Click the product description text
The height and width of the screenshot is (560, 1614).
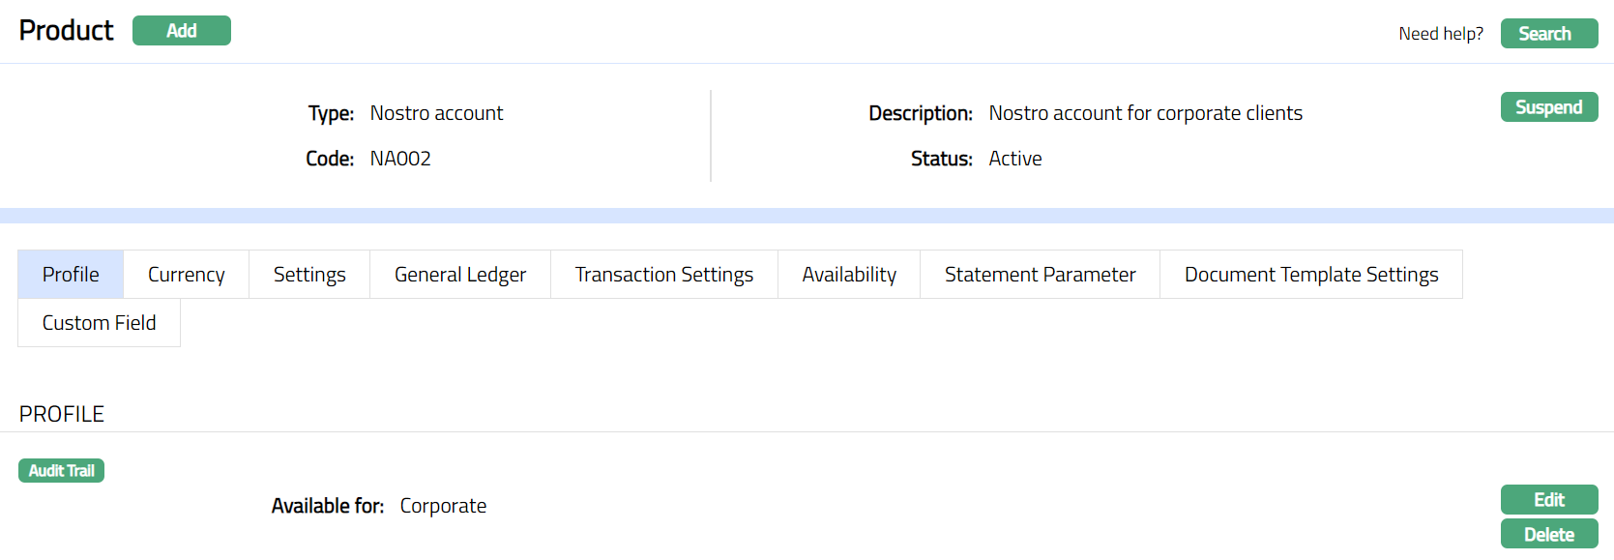tap(1145, 113)
